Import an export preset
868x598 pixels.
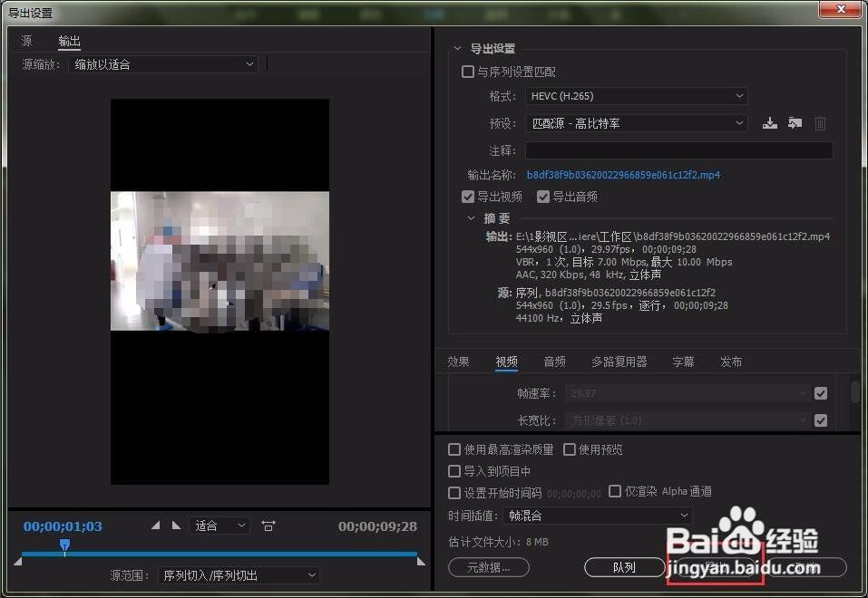795,122
